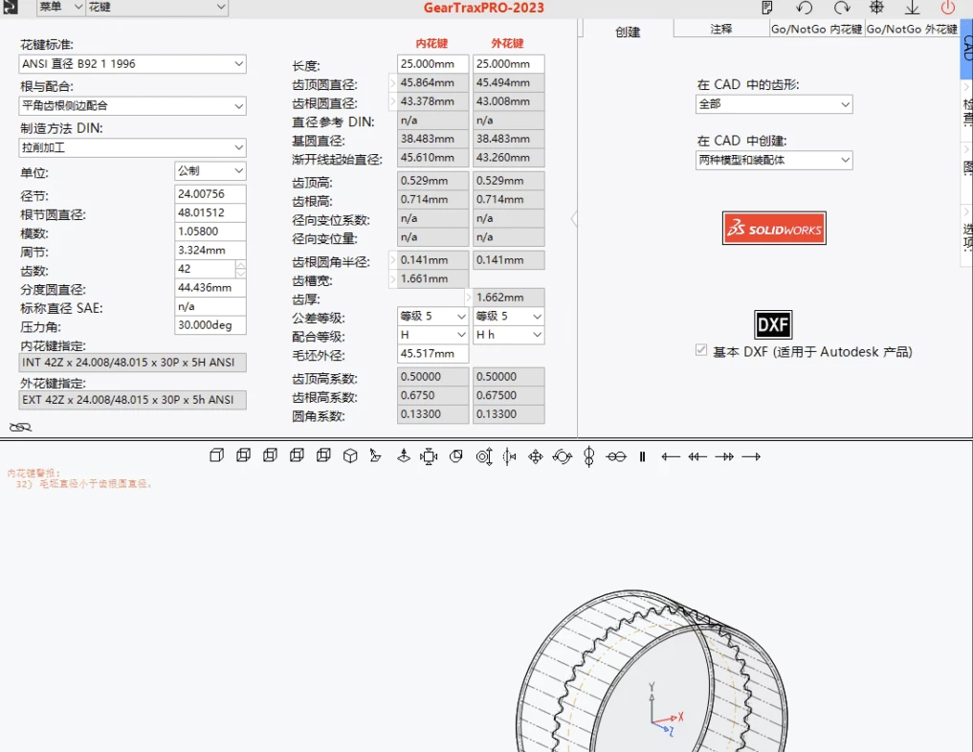Click the undo arrow icon
Viewport: 973px width, 752px height.
(x=804, y=8)
